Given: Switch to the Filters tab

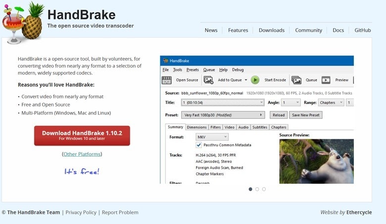Looking at the screenshot, I should [x=215, y=127].
